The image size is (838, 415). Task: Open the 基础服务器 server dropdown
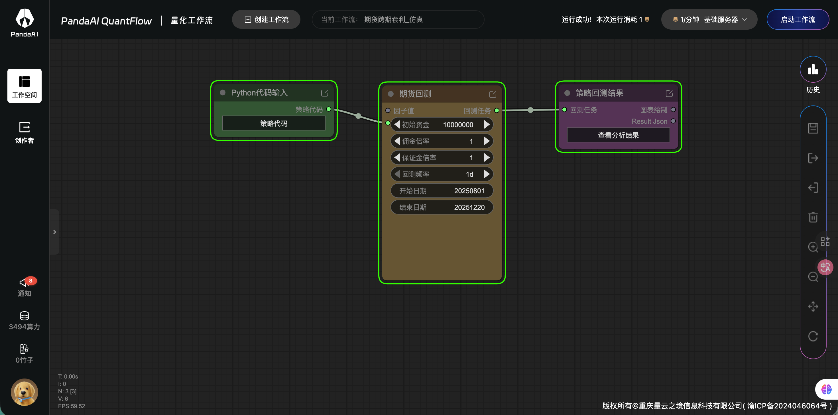[x=709, y=19]
